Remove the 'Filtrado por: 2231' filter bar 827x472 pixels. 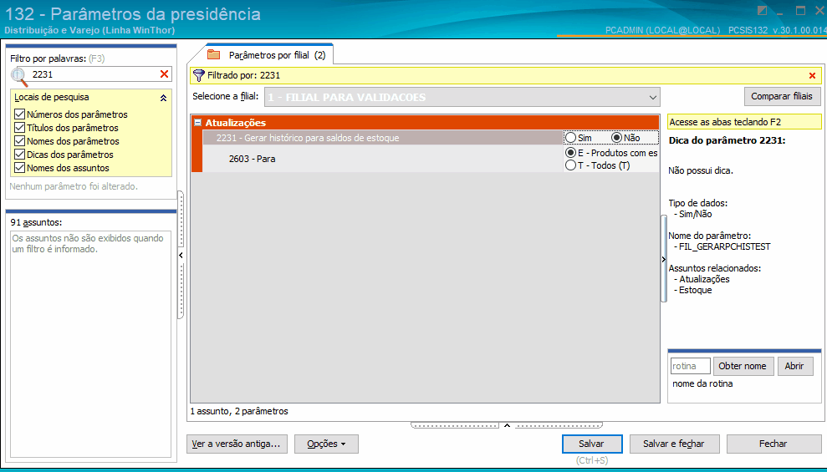(812, 76)
